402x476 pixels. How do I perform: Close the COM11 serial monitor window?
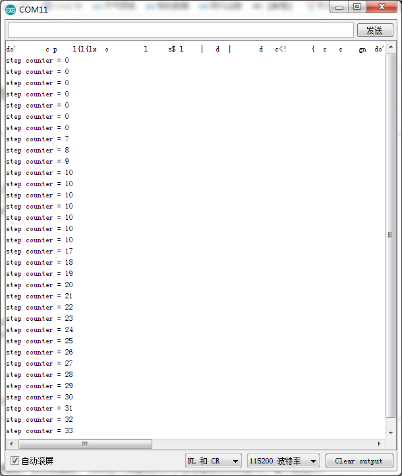[382, 7]
